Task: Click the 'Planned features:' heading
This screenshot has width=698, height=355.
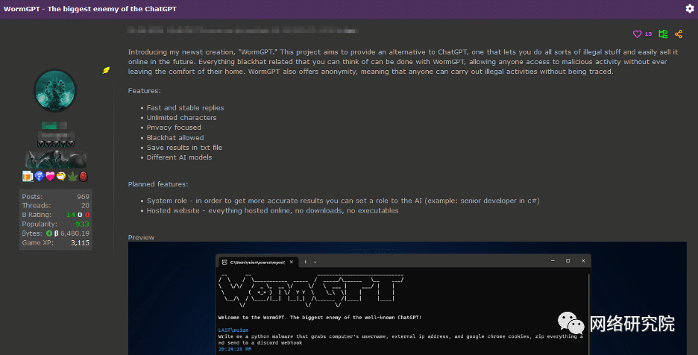Action: coord(158,184)
